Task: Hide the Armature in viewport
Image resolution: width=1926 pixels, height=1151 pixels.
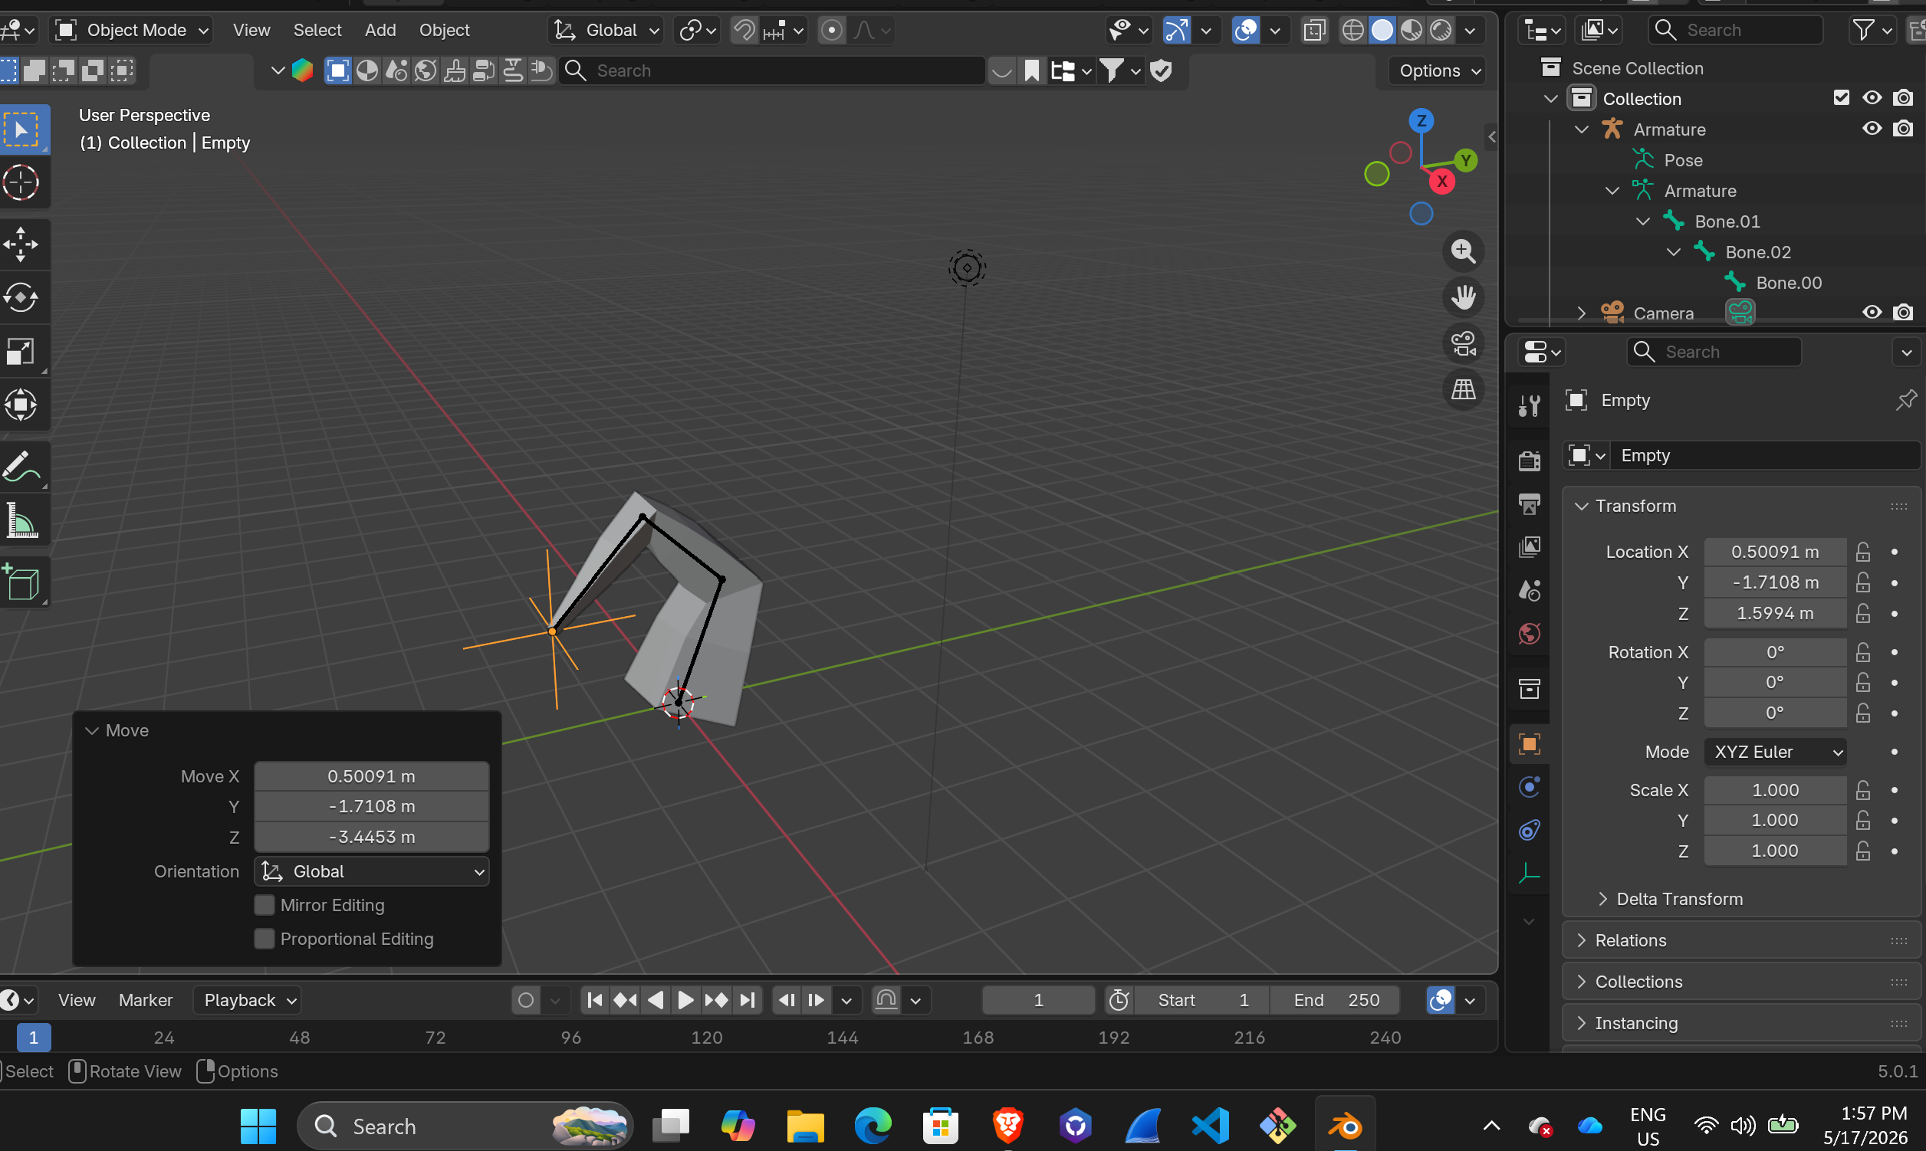Action: (x=1872, y=129)
